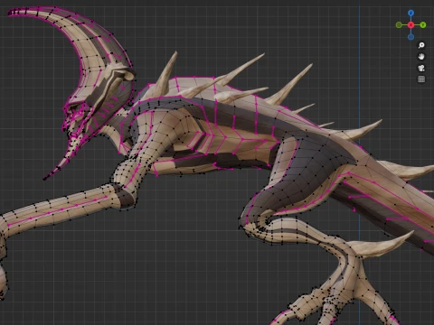The height and width of the screenshot is (325, 434).
Task: Click the red X axis gizmo handle
Action: 410,25
